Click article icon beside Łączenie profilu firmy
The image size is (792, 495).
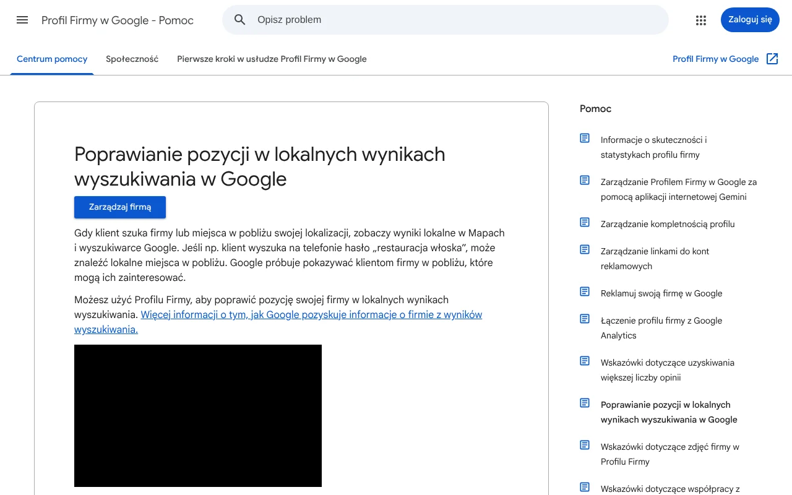point(585,319)
